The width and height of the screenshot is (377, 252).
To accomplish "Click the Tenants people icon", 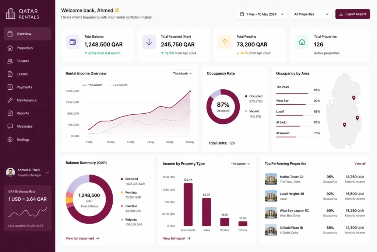I will click(10, 61).
